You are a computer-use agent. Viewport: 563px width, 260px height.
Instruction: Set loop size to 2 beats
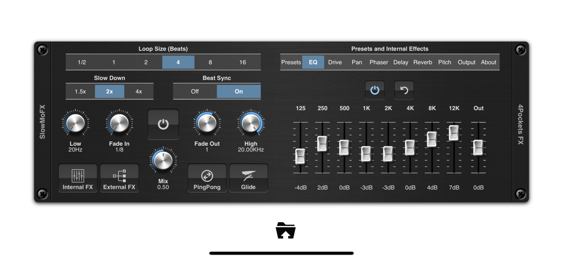146,62
